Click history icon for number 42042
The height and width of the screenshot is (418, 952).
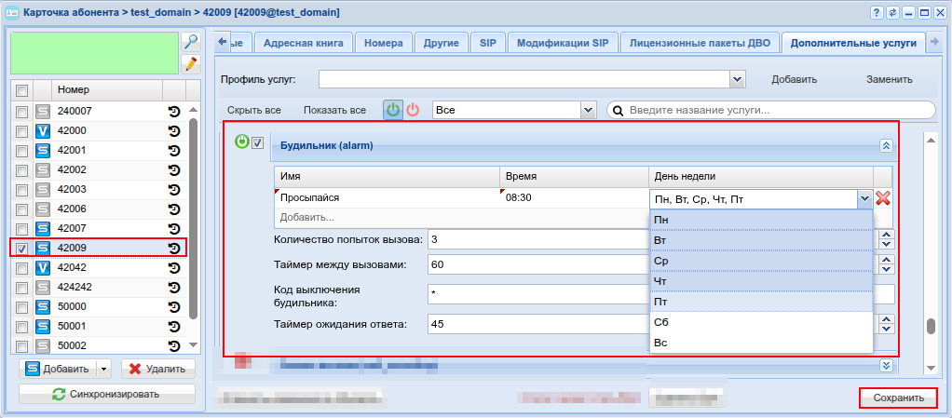click(174, 267)
